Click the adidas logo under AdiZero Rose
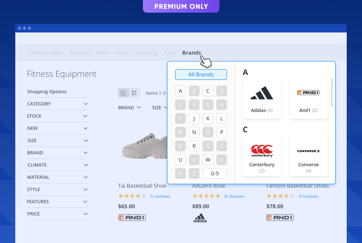The image size is (362, 243). (x=200, y=217)
